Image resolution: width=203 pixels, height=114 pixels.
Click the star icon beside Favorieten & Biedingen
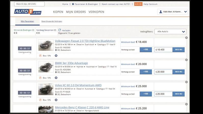pyautogui.click(x=73, y=4)
